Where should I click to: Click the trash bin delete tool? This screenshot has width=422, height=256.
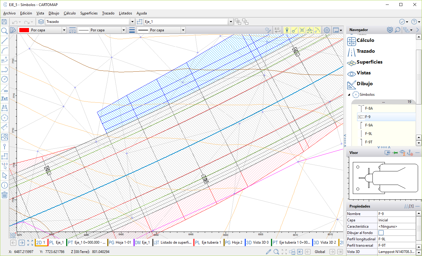5,195
